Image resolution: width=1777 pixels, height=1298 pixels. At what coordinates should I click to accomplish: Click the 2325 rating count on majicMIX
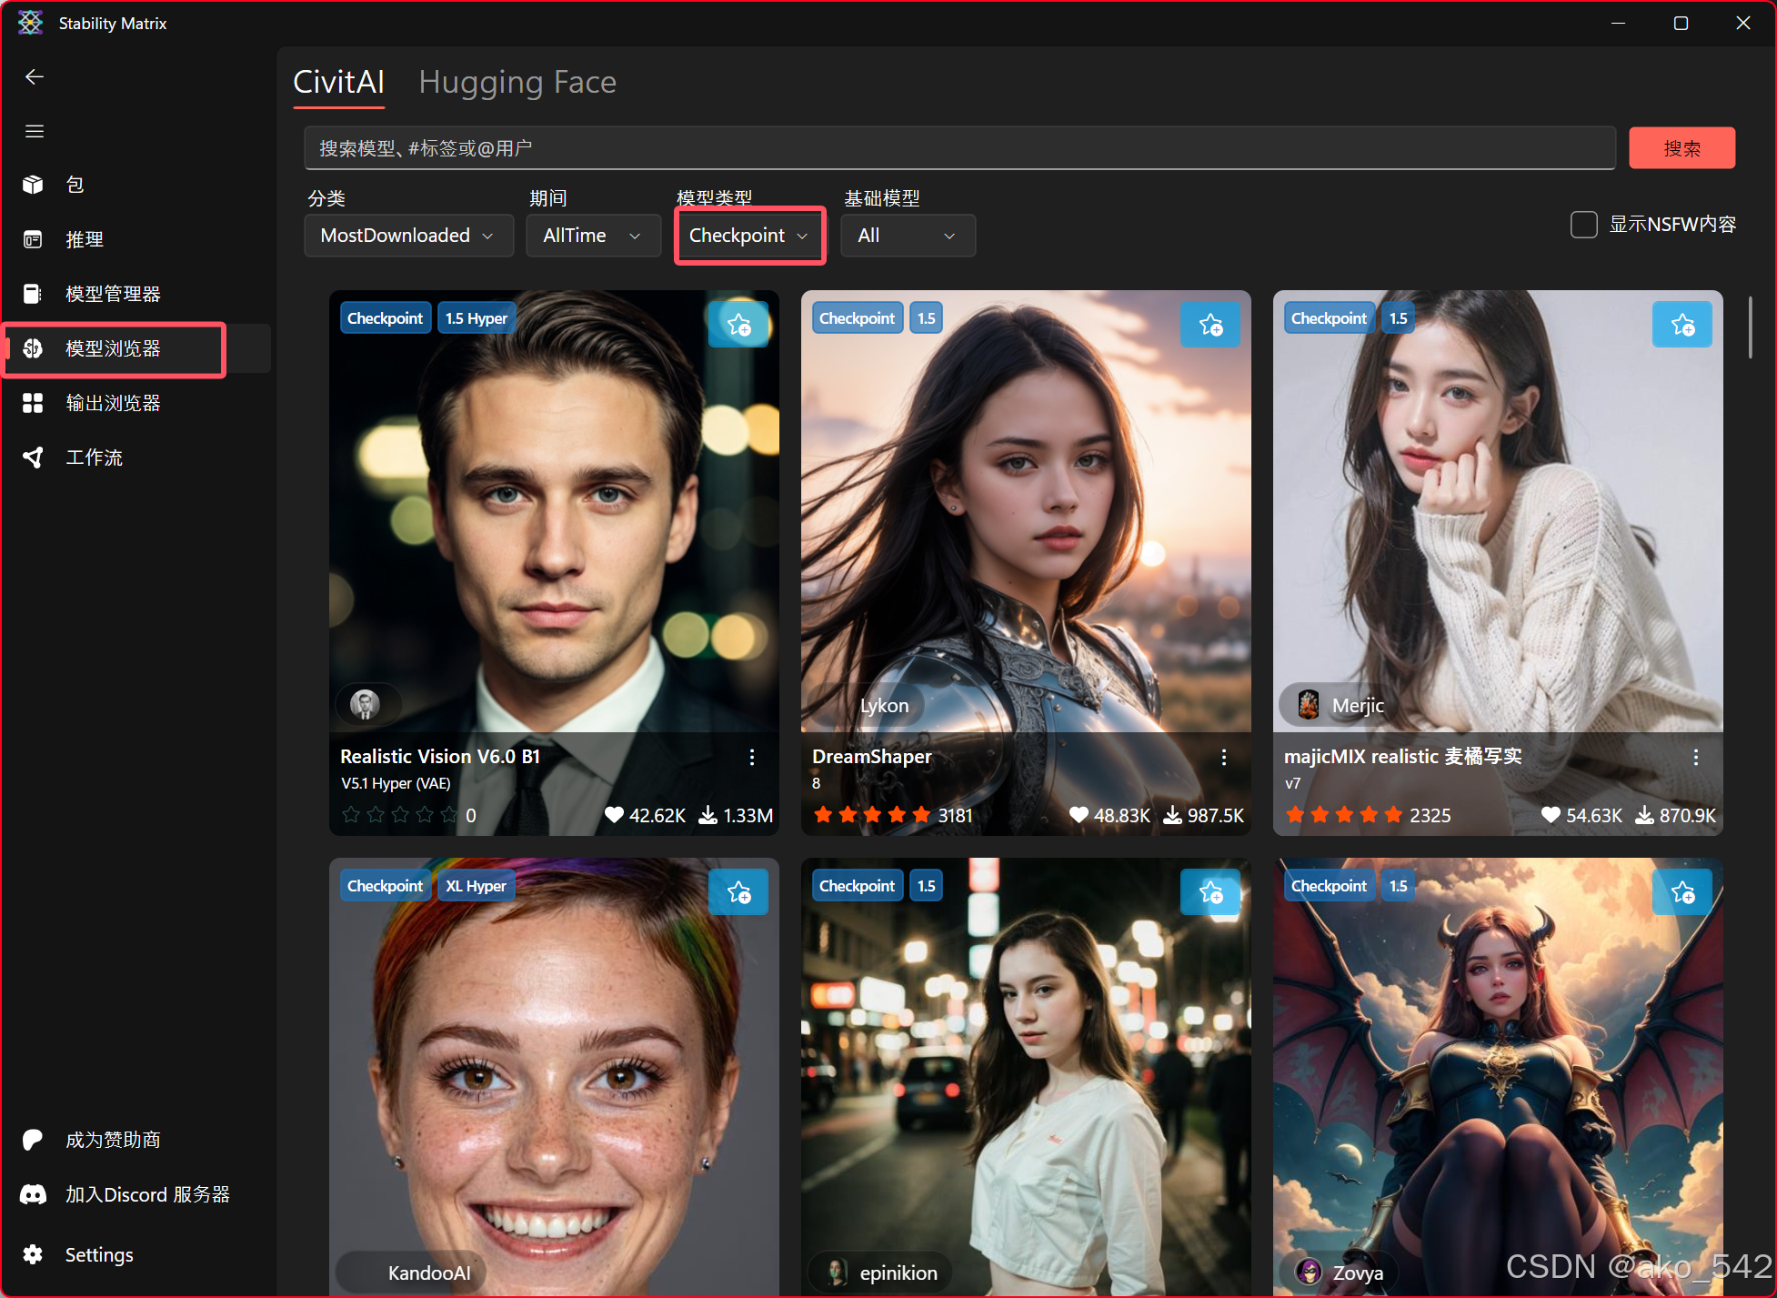(1430, 815)
